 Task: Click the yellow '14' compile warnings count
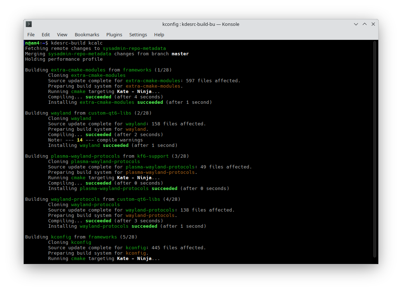[x=80, y=140]
